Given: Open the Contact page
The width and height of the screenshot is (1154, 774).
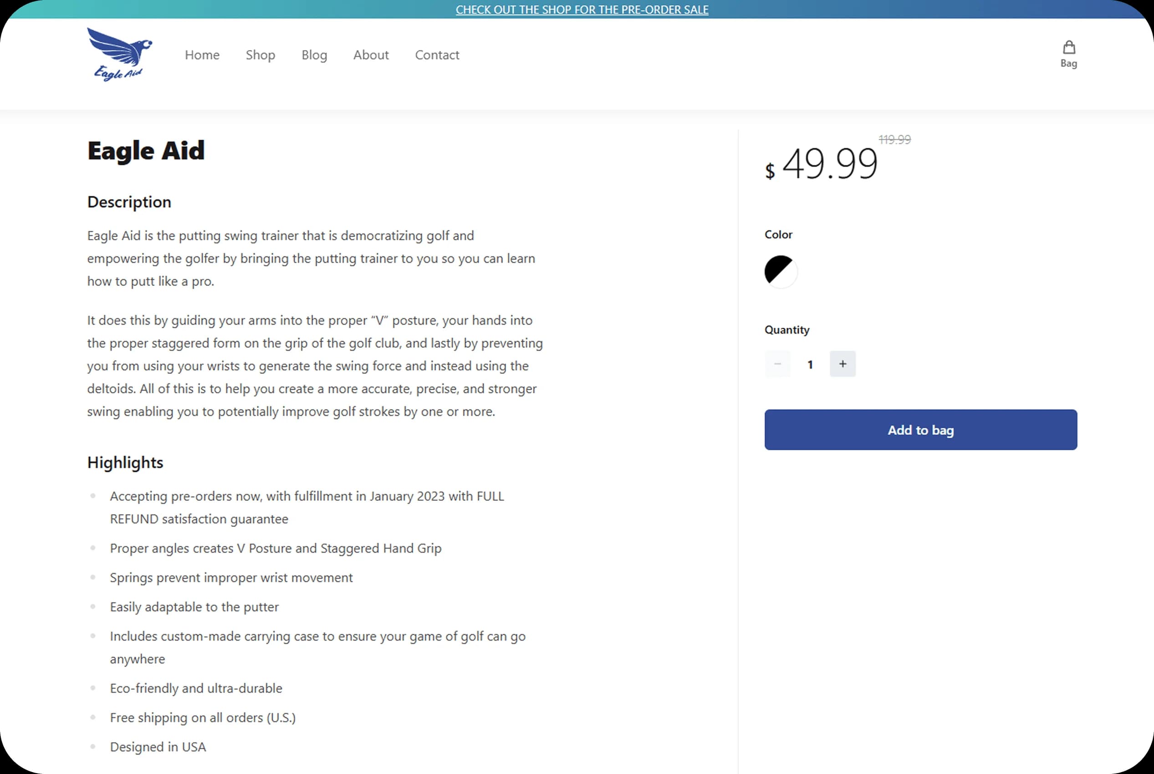Looking at the screenshot, I should coord(437,55).
